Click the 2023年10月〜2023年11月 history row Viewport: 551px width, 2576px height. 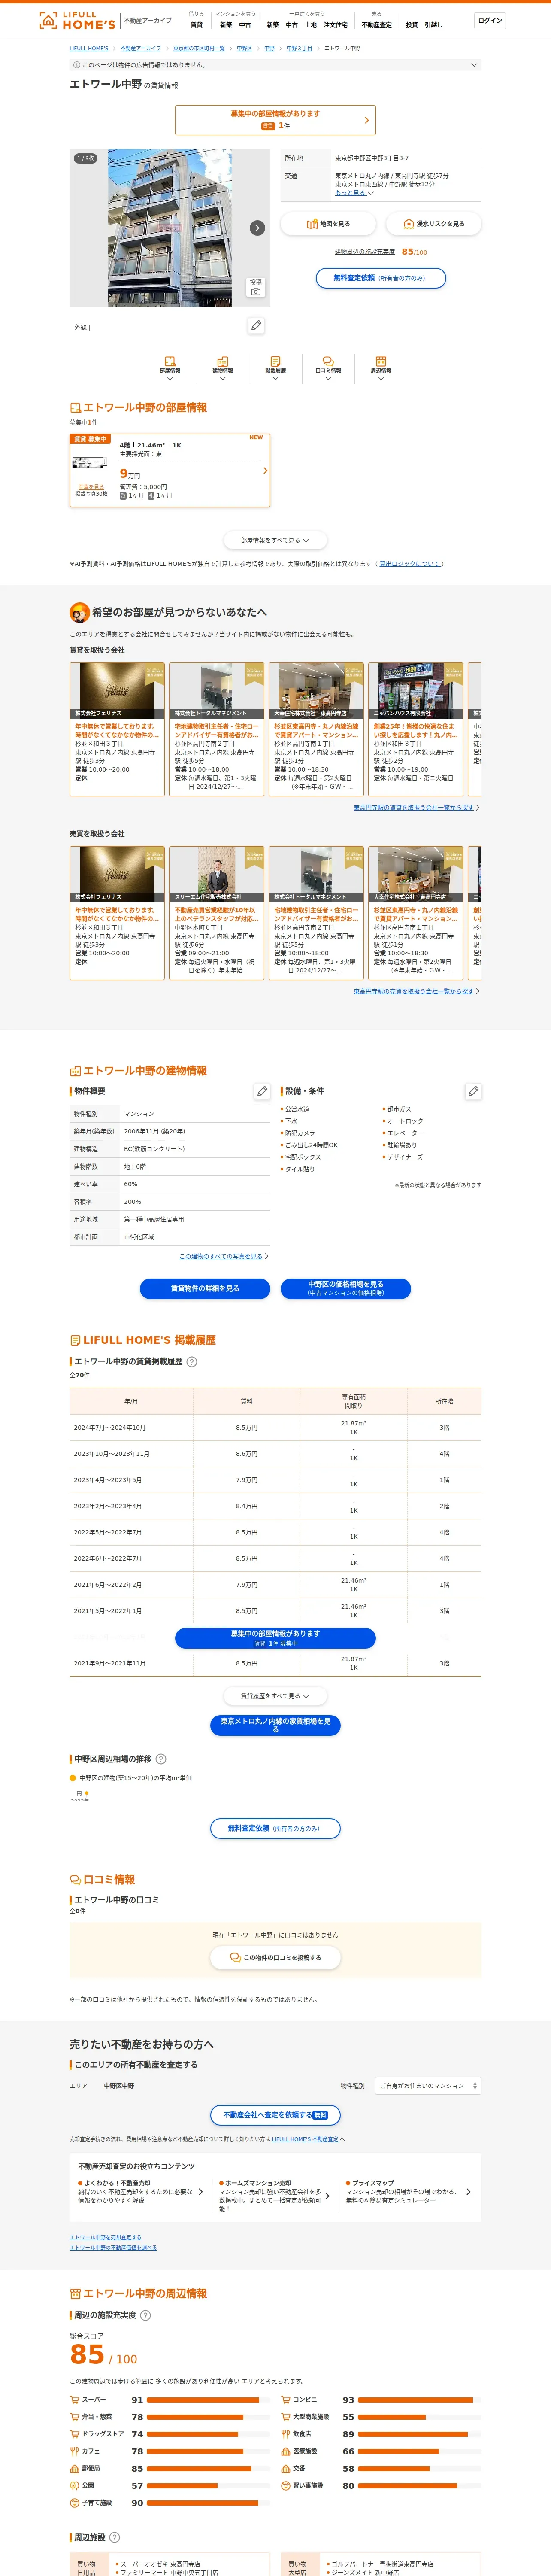(x=275, y=1454)
